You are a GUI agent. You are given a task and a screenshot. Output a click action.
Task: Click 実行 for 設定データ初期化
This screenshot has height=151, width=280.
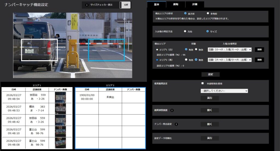pyautogui.click(x=209, y=138)
